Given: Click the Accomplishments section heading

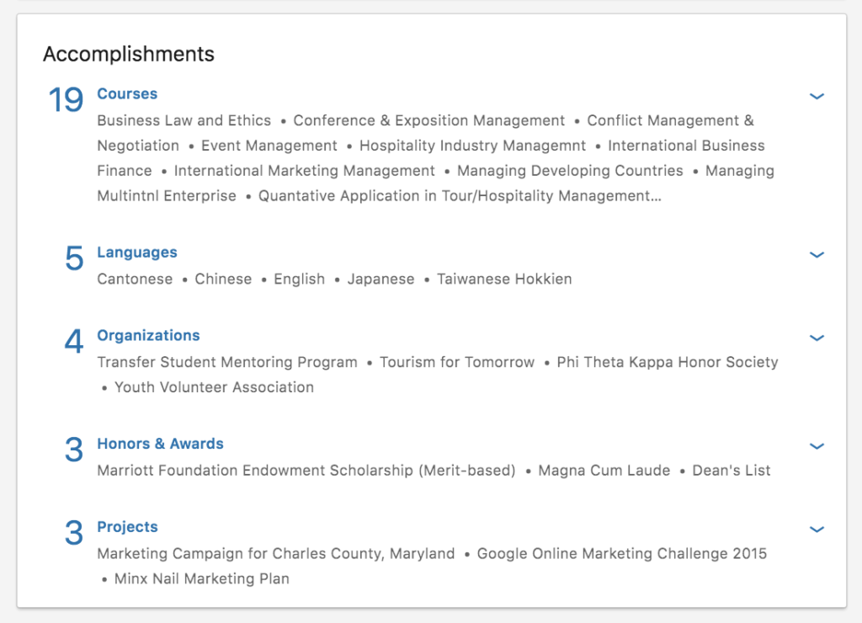Looking at the screenshot, I should (x=128, y=54).
